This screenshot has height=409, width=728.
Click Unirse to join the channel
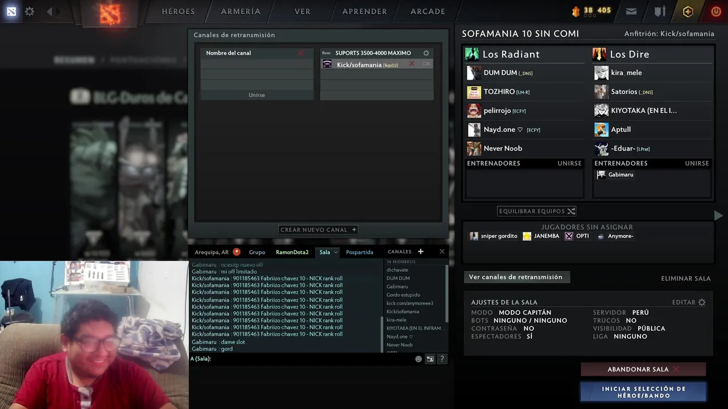pos(257,95)
